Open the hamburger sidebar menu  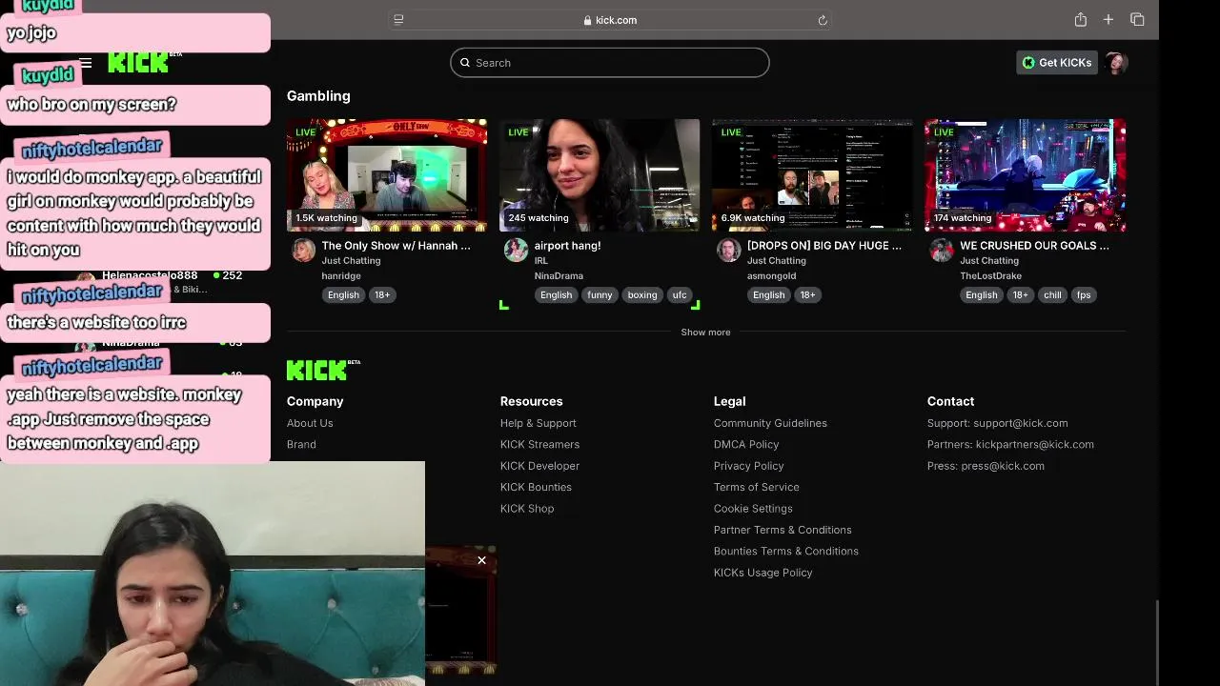[86, 63]
